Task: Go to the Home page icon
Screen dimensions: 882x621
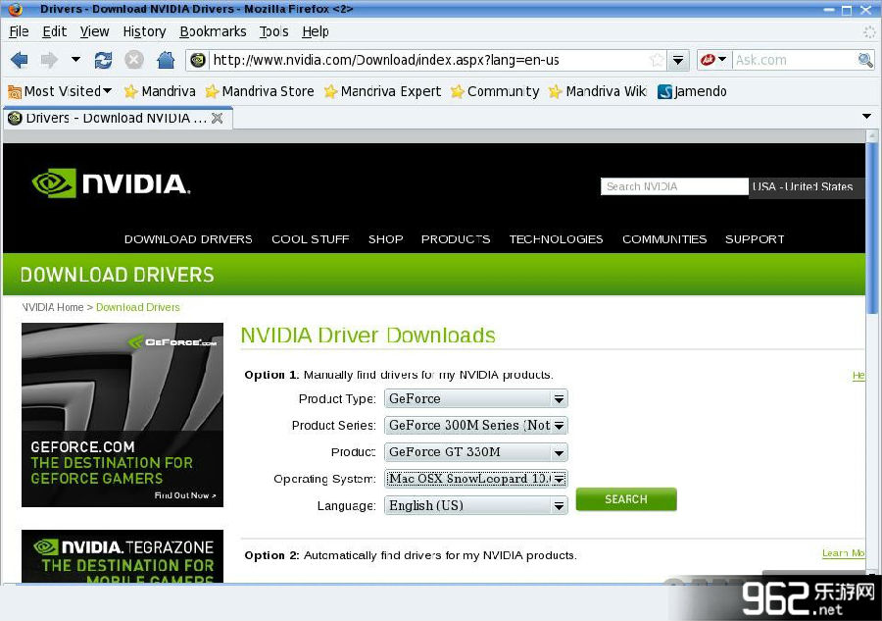Action: (166, 59)
